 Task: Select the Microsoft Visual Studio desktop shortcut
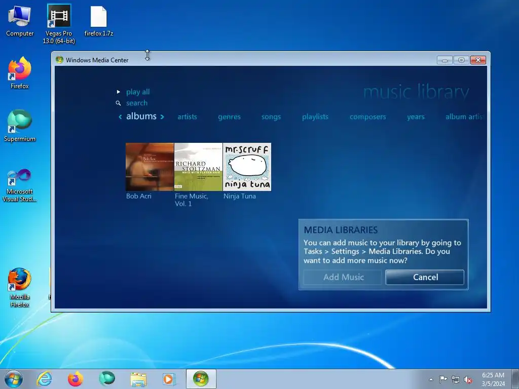[20, 185]
